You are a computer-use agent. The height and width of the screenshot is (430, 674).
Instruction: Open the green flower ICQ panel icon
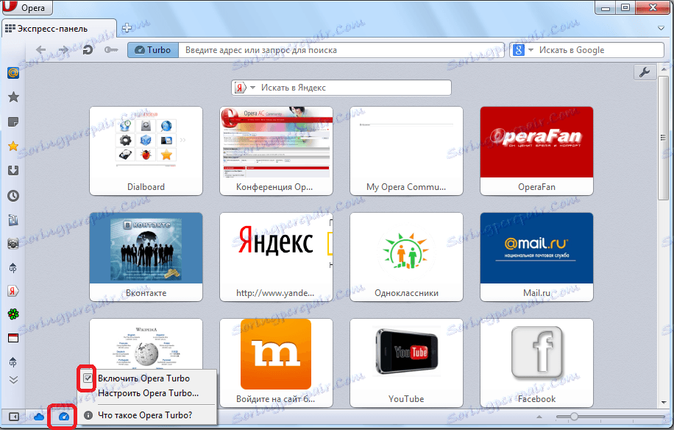[x=13, y=314]
